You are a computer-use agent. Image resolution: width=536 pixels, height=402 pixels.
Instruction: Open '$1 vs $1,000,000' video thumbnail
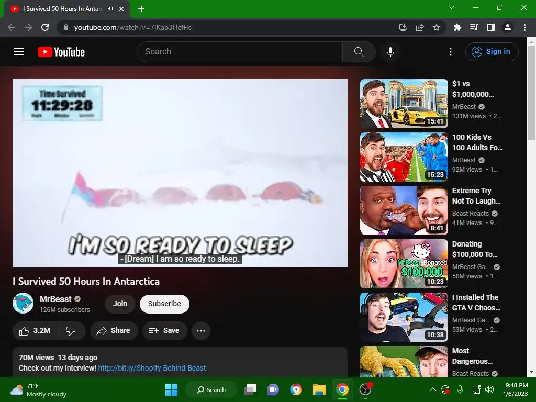point(404,104)
